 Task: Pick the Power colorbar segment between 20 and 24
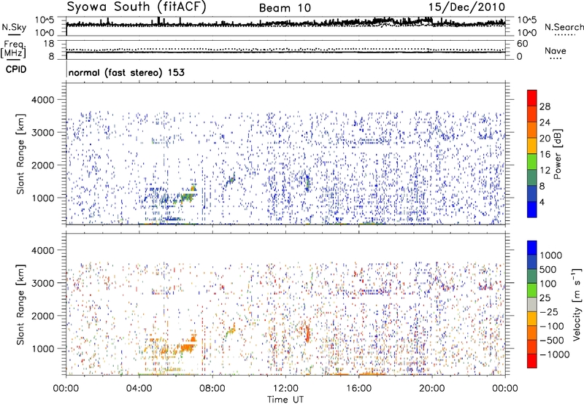pos(532,130)
